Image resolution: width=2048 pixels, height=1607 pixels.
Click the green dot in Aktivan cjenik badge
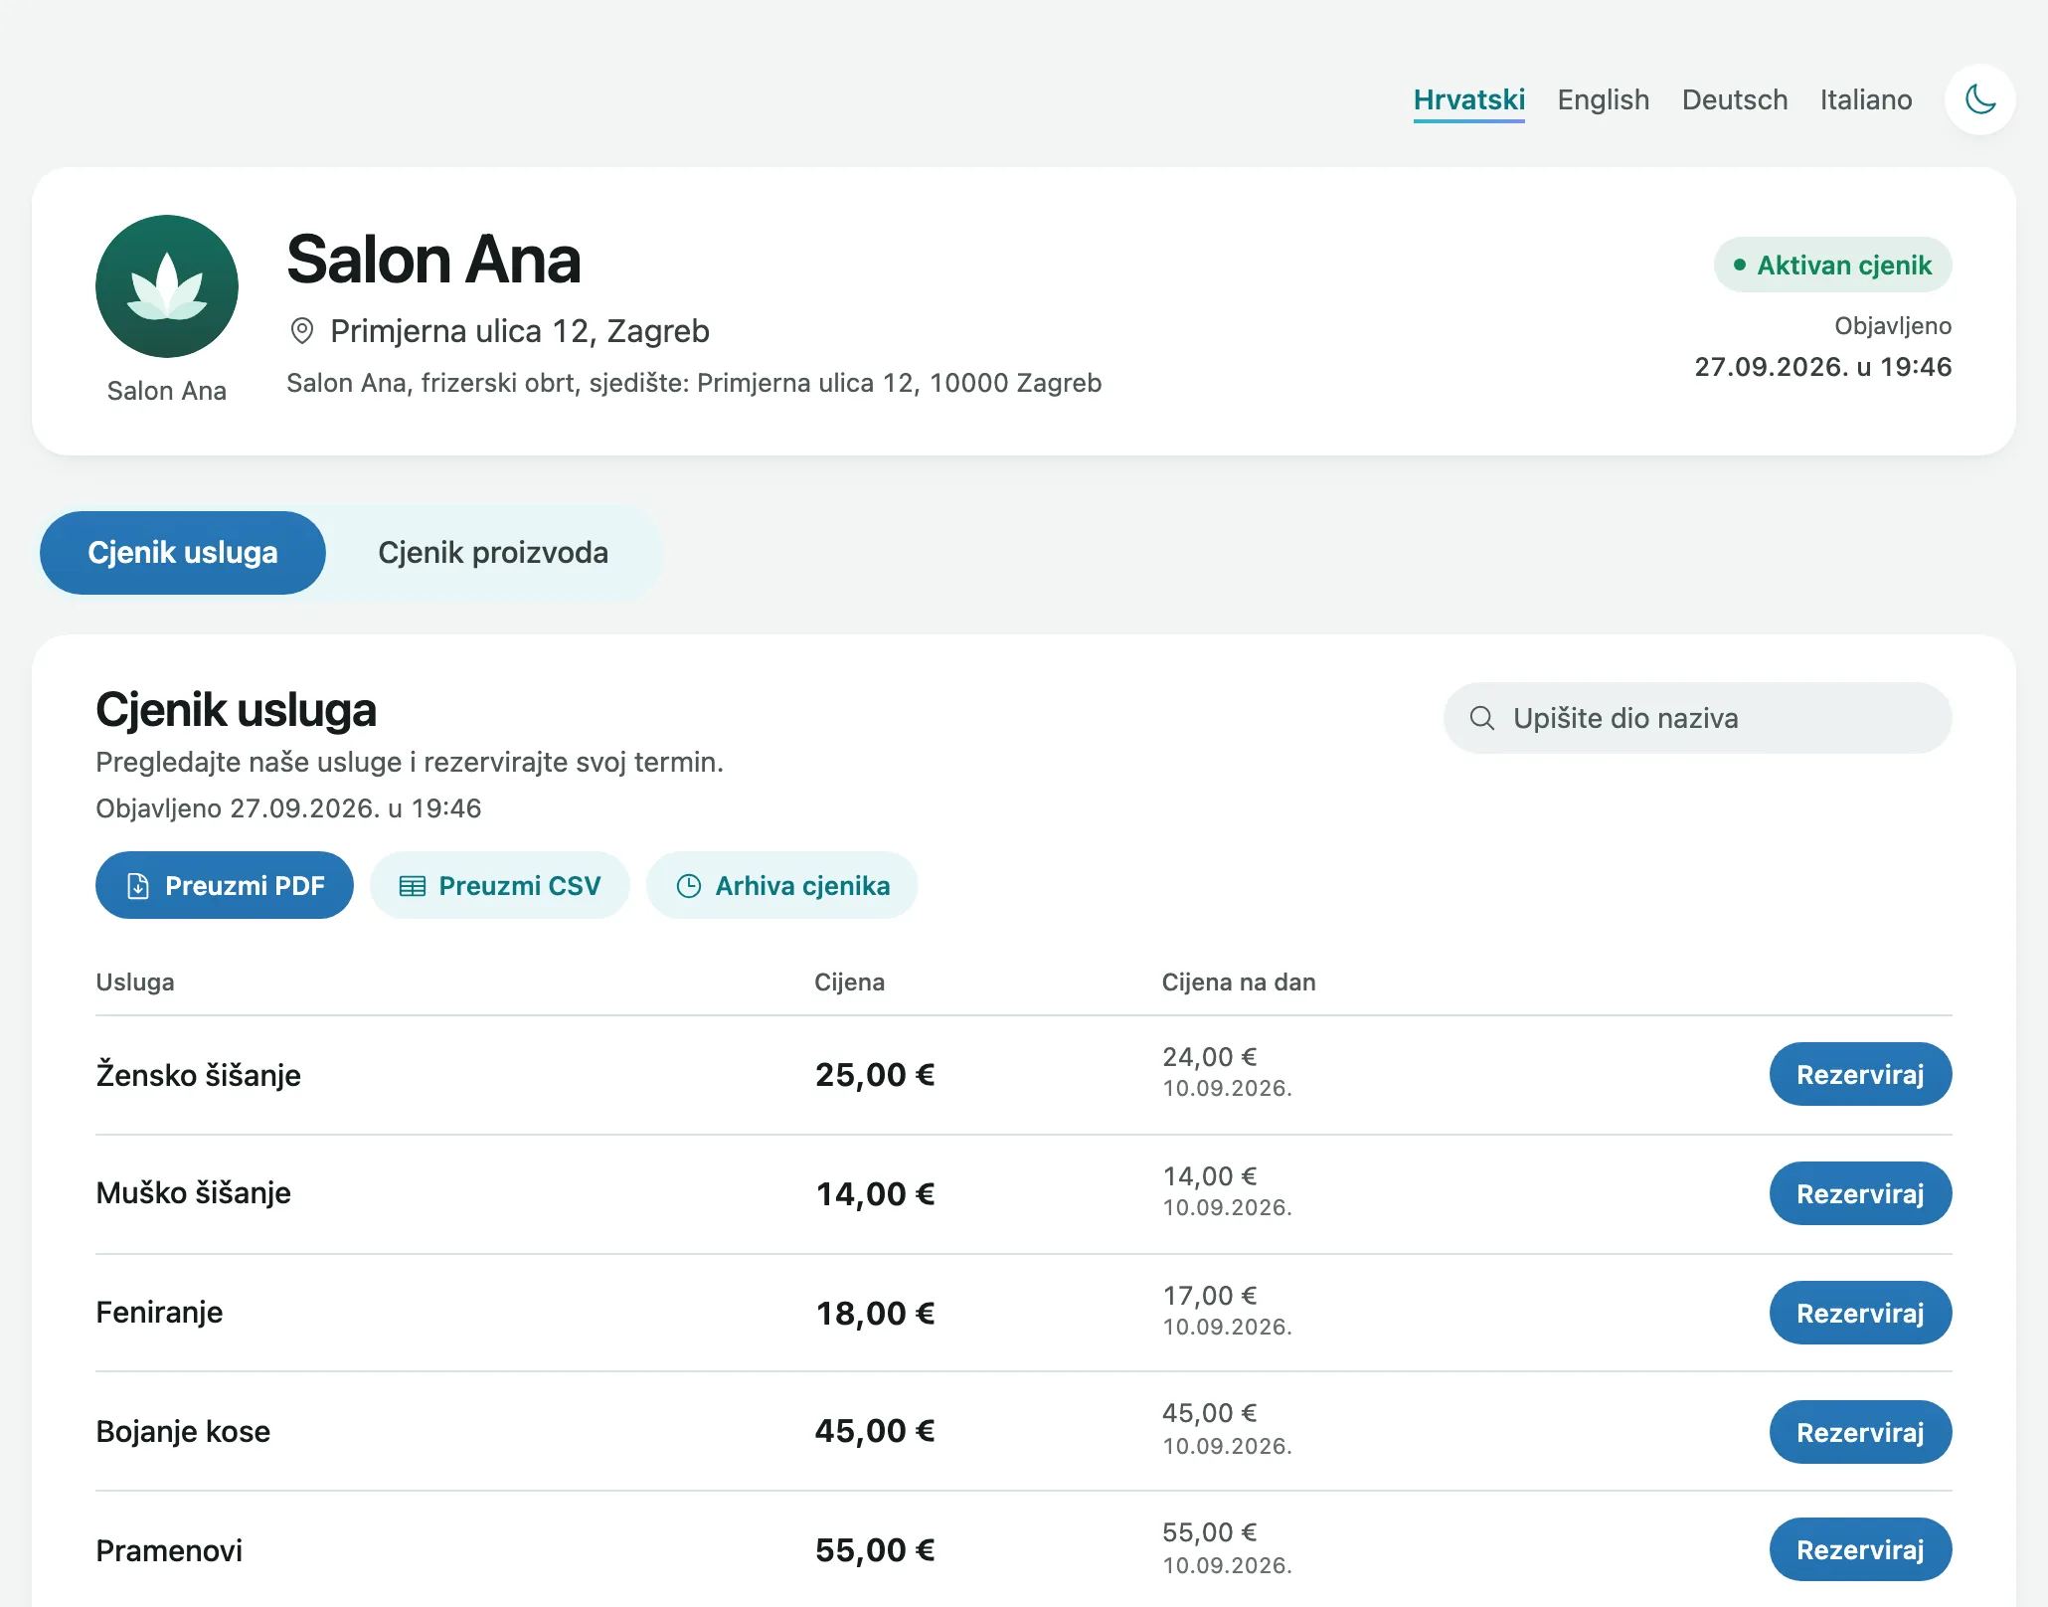1739,265
